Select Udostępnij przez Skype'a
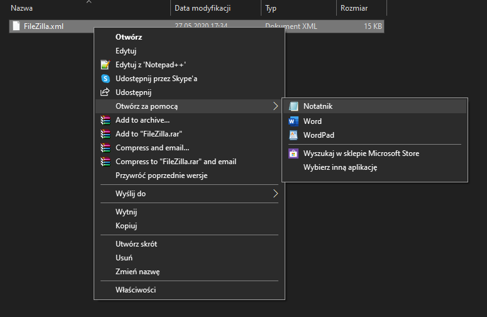 tap(189, 79)
